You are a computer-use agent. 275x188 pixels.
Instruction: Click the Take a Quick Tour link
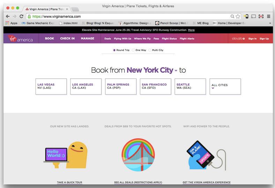pos(69,182)
